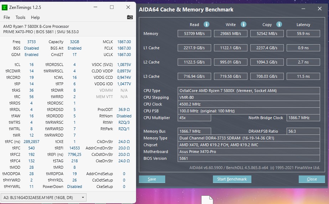Click the L3 Cache Read value 716.94 GB/s
This screenshot has width=329, height=204.
coord(194,76)
